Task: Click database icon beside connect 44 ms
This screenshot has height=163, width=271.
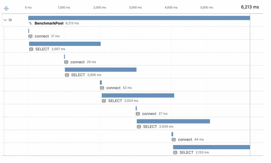Action: [x=174, y=140]
